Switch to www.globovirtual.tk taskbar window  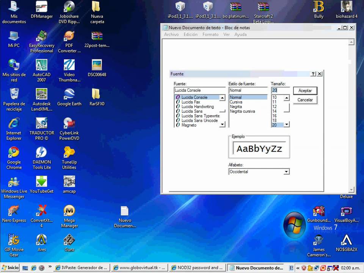coord(140,268)
